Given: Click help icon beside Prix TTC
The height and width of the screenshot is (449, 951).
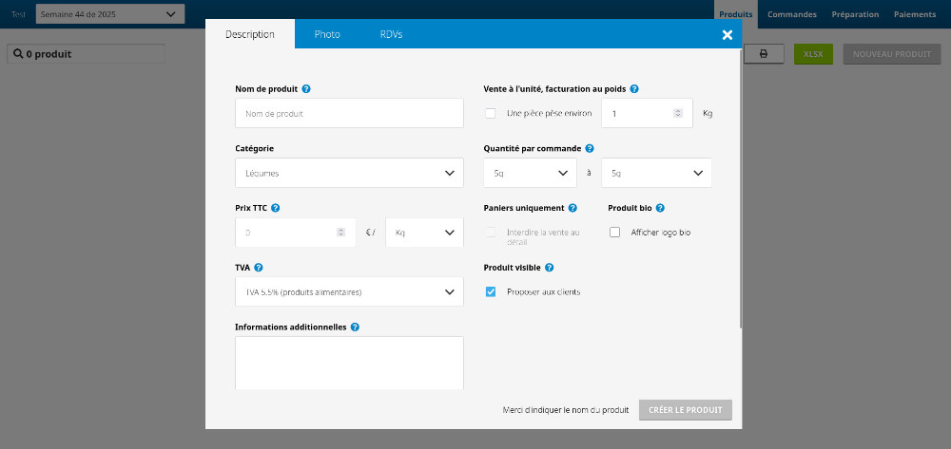Looking at the screenshot, I should pyautogui.click(x=275, y=208).
